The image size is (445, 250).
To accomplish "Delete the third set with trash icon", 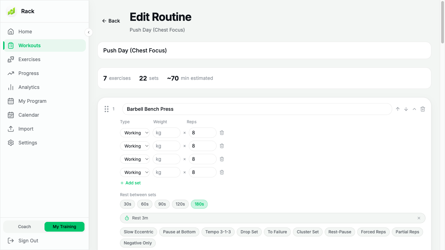I will [x=222, y=159].
